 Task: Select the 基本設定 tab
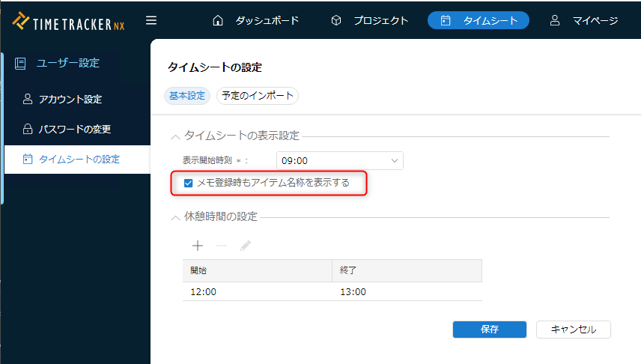tap(187, 96)
